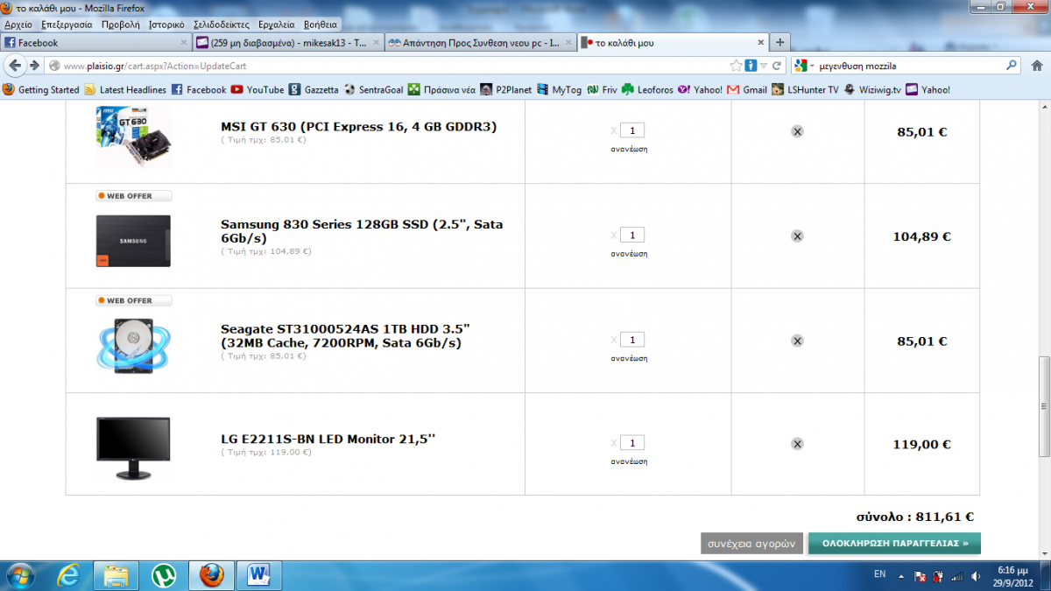The image size is (1051, 591).
Task: Open the P2Planet bookmark
Action: (x=506, y=89)
